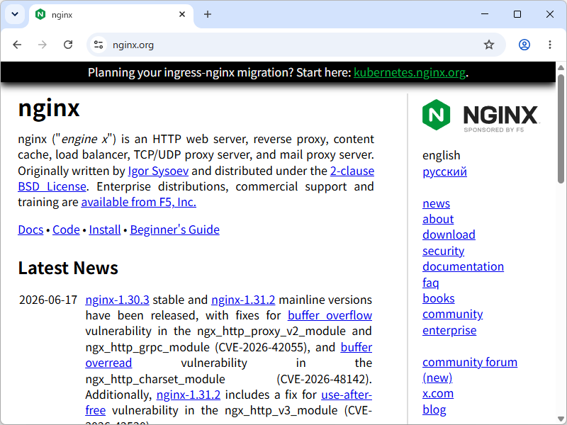Open a new tab with plus button

208,14
